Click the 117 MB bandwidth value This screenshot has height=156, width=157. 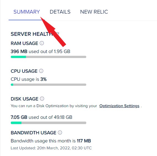(84, 141)
